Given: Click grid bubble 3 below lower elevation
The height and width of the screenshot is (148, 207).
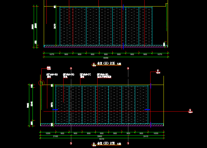Looking at the screenshot, I should point(128,143).
